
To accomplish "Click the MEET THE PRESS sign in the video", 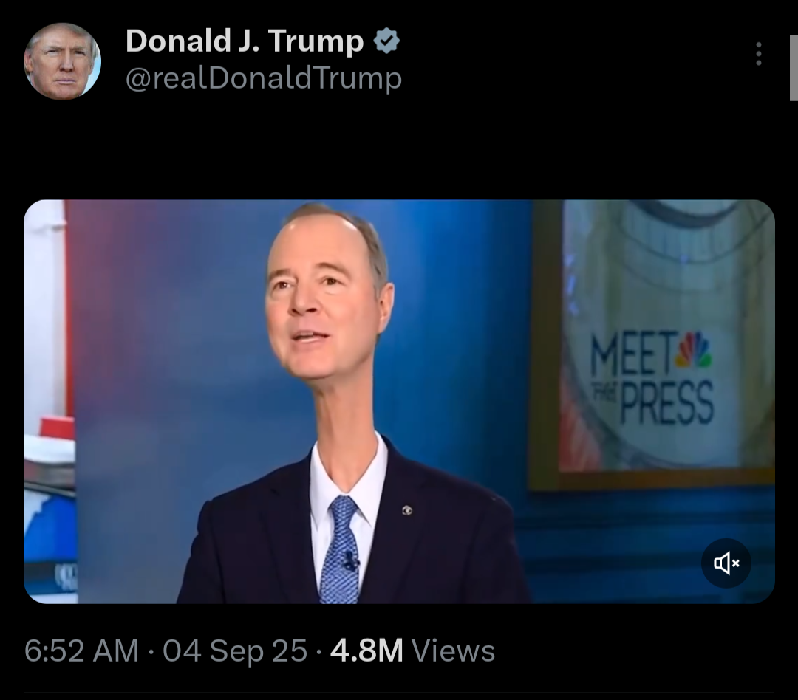I will pos(652,377).
